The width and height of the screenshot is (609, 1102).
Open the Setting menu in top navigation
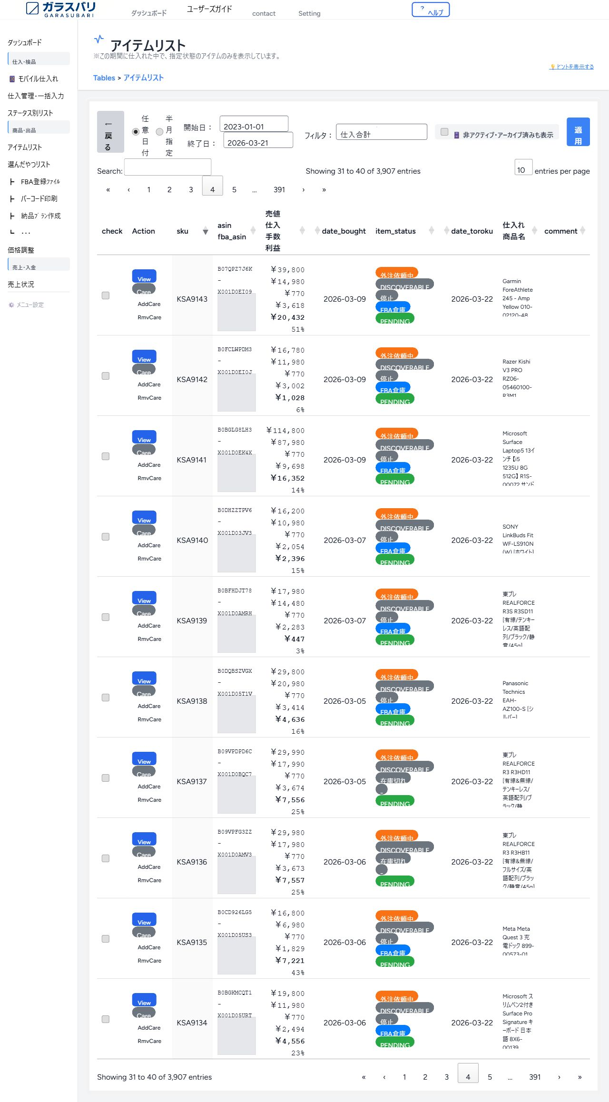click(309, 13)
